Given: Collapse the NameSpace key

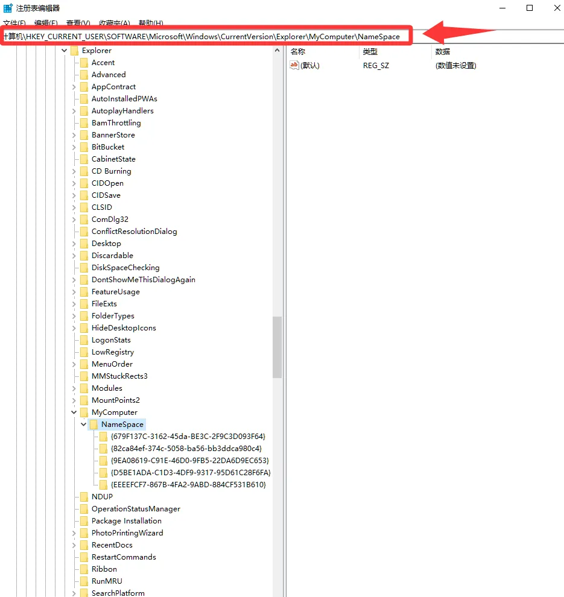Looking at the screenshot, I should (x=83, y=424).
